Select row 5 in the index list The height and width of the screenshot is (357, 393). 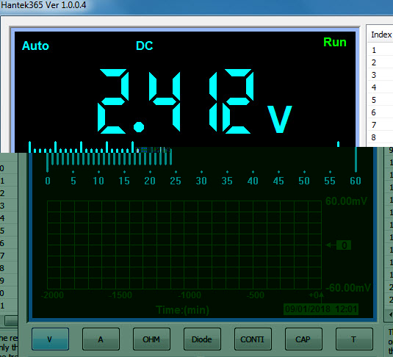coord(381,100)
